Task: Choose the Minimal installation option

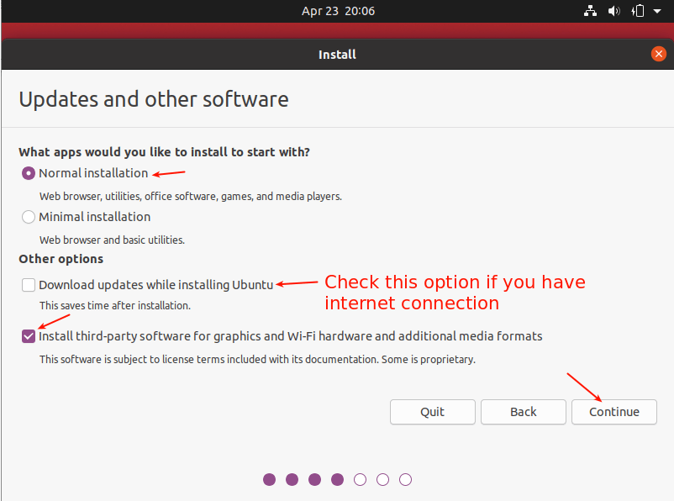Action: [x=29, y=217]
